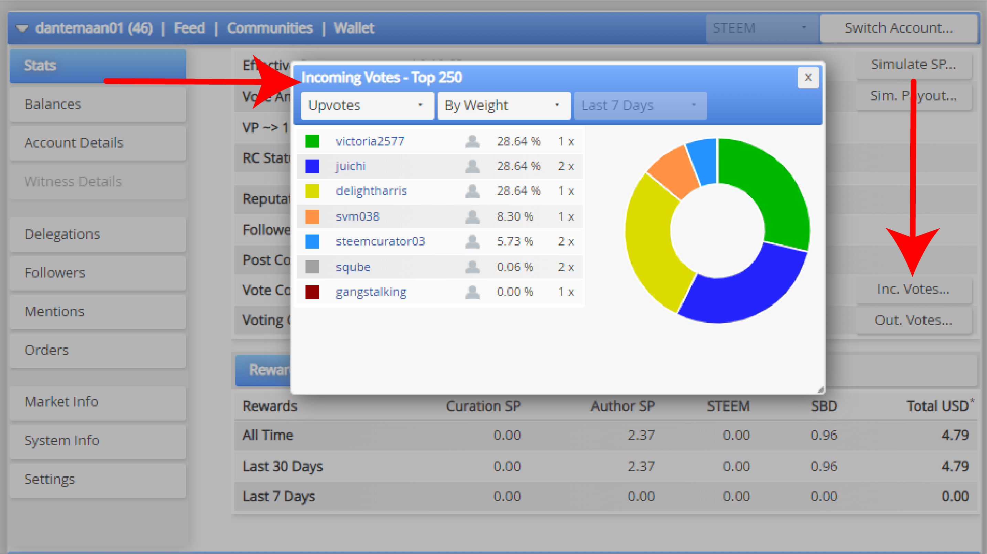Select the Followers sidebar tab
The height and width of the screenshot is (554, 987).
[x=98, y=273]
